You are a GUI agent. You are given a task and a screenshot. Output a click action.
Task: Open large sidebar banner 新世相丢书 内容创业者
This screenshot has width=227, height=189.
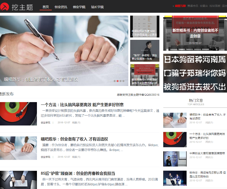pos(195,33)
